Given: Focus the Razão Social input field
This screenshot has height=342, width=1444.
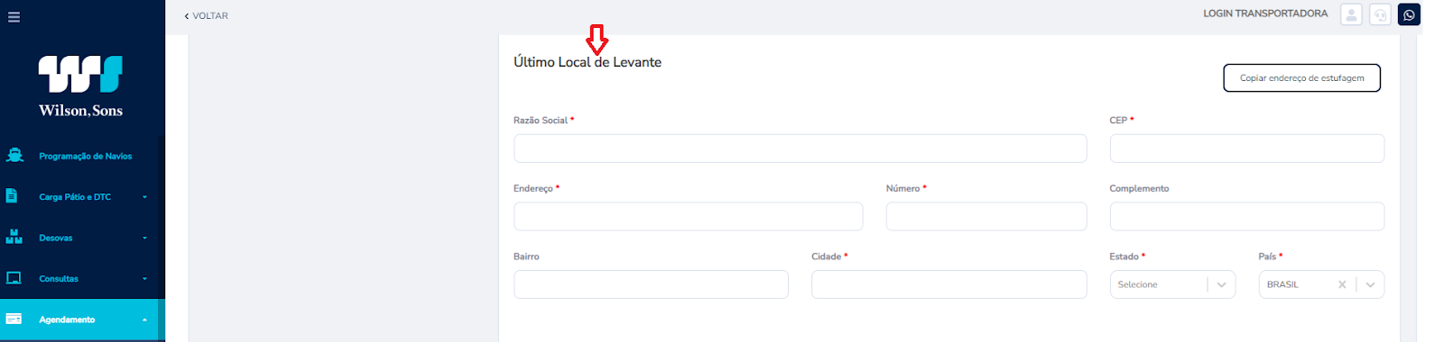Looking at the screenshot, I should (800, 148).
